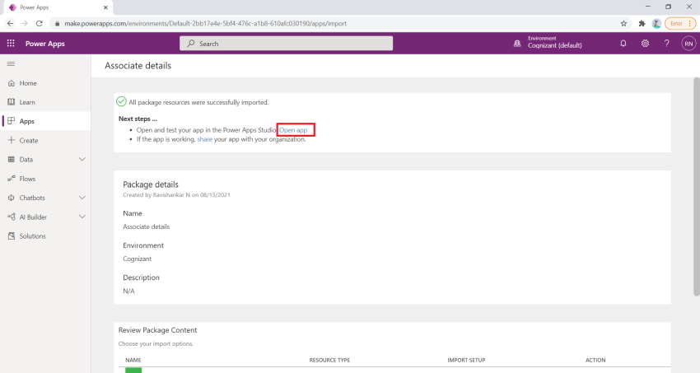Expand the Data section chevron

82,159
